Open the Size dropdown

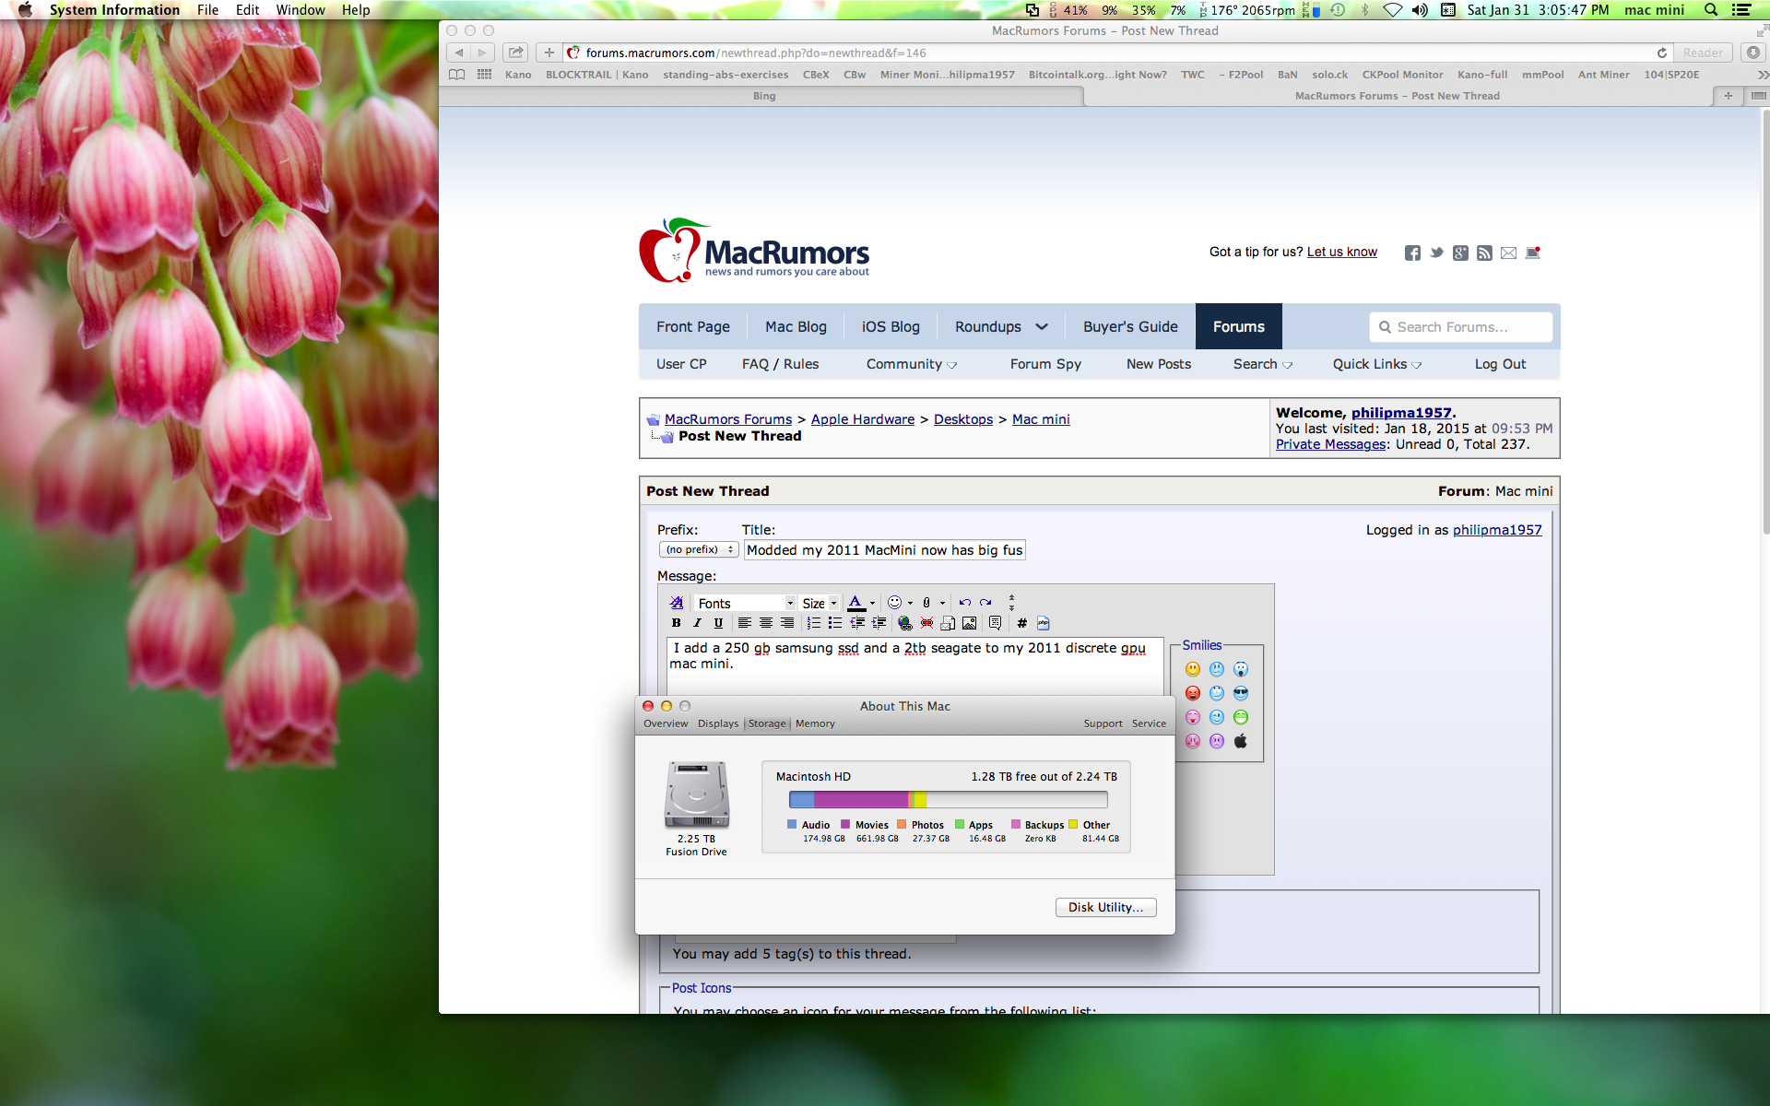click(x=820, y=603)
